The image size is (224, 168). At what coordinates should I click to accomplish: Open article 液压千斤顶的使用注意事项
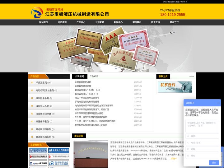[x=87, y=98]
